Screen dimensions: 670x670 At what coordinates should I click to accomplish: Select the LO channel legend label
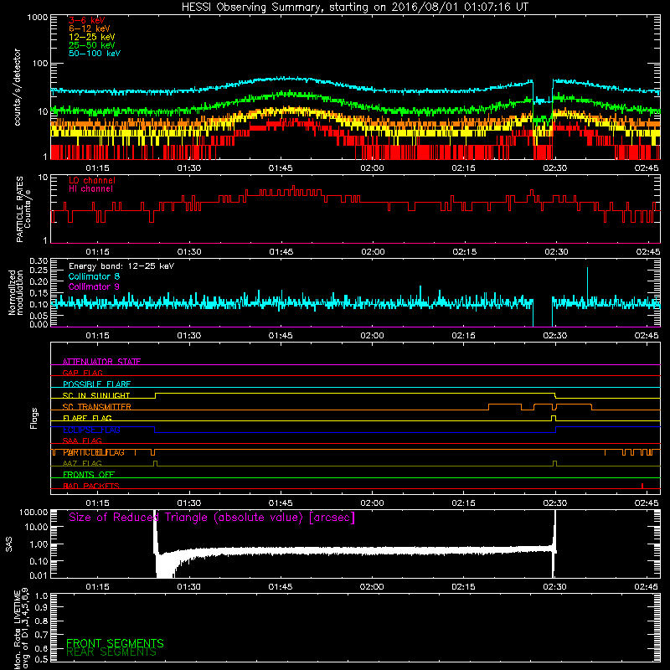coord(92,180)
